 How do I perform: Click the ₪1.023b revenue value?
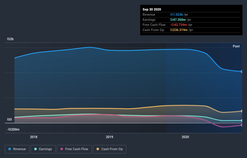tap(177, 14)
